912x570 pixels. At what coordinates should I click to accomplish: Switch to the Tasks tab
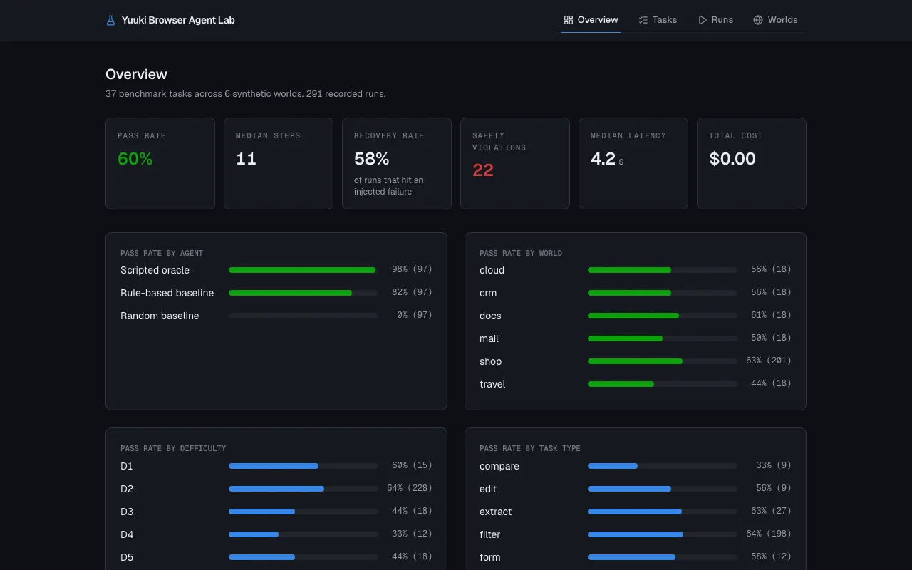pos(658,20)
